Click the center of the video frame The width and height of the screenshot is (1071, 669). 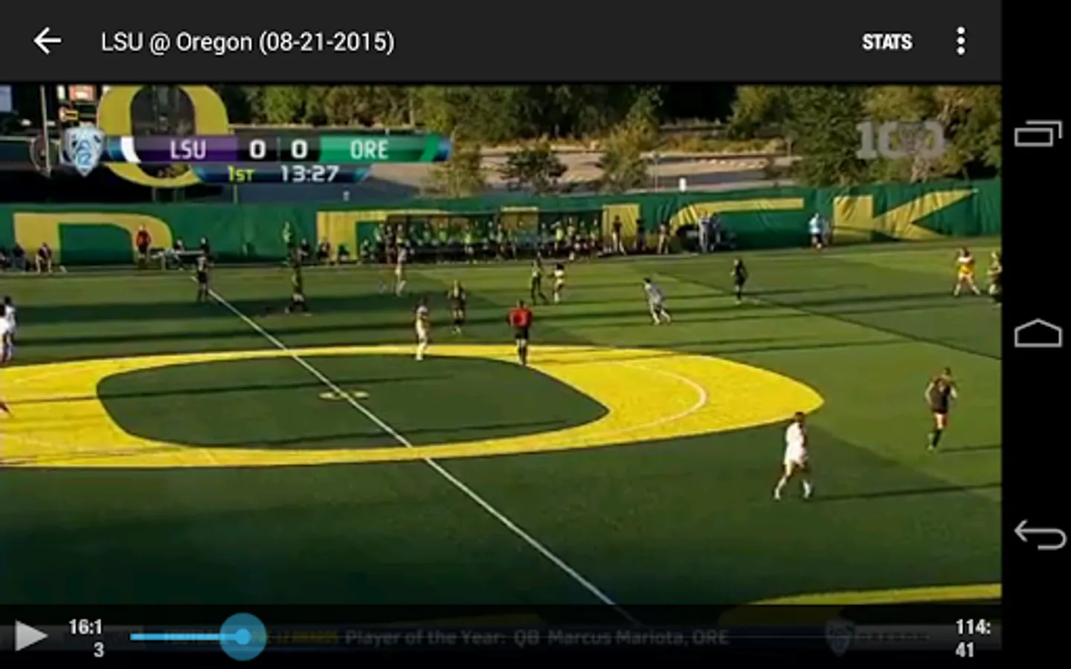pyautogui.click(x=501, y=344)
